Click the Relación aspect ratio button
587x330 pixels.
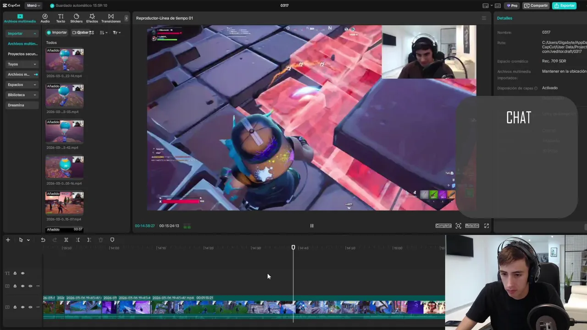coord(472,225)
